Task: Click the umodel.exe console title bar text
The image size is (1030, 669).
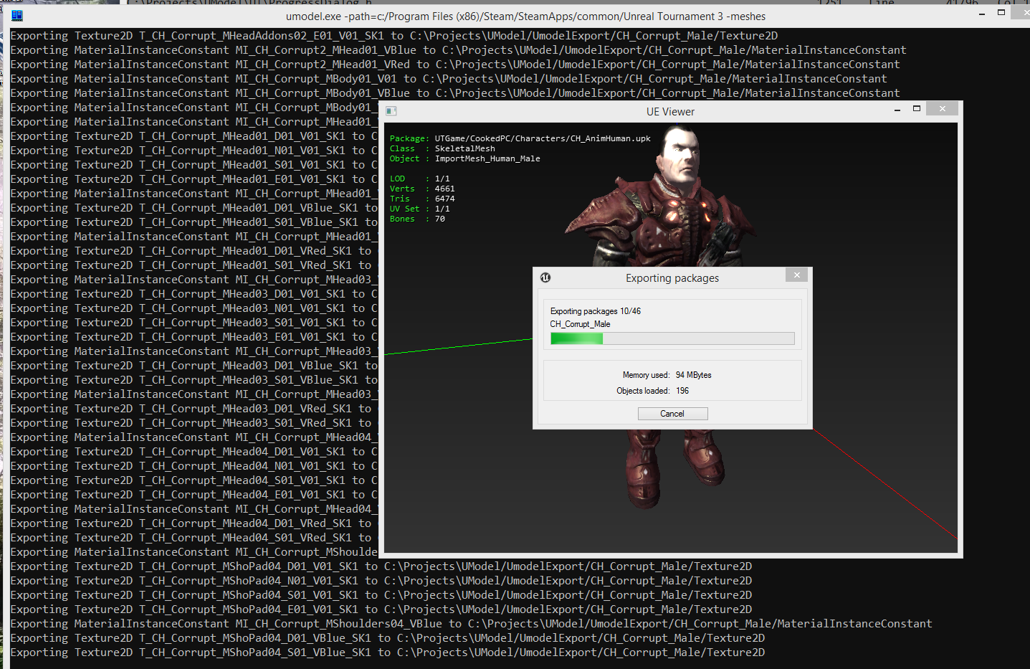Action: [525, 16]
